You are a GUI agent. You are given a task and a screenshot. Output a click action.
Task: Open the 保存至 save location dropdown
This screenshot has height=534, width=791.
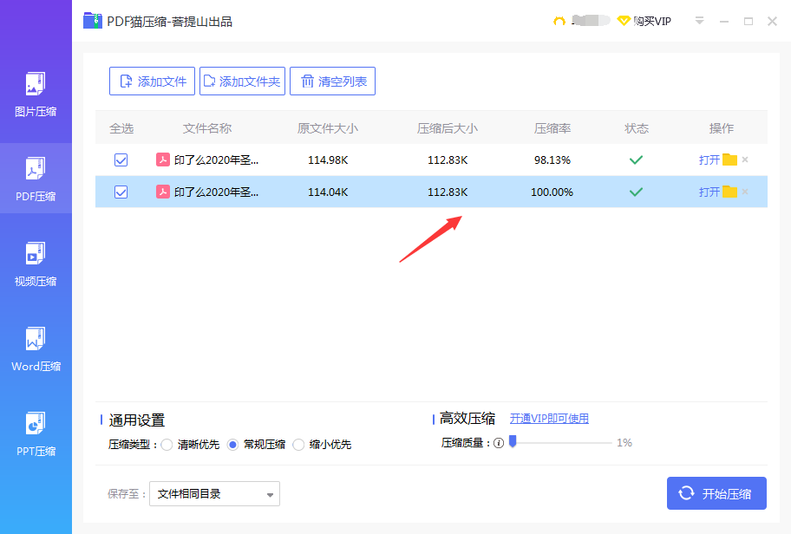[x=214, y=493]
